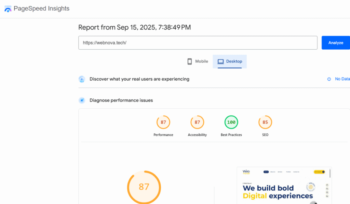Click the No Data link
The image size is (350, 204).
coord(342,79)
